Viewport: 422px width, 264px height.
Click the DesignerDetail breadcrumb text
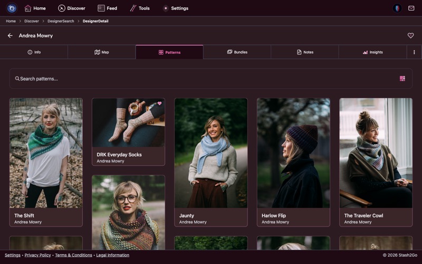pyautogui.click(x=95, y=21)
